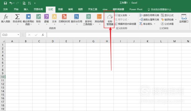The image size is (191, 111).
Task: Switch to the Review tab
Action: (71, 9)
